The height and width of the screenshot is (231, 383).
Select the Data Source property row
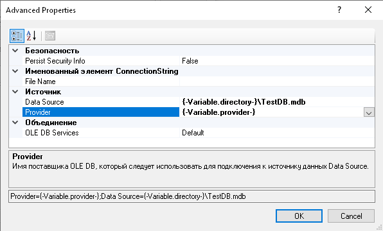(101, 102)
